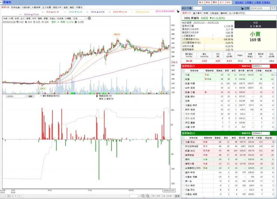Set range to 3月
Image resolution: width=277 pixels, height=199 pixels.
point(153,196)
